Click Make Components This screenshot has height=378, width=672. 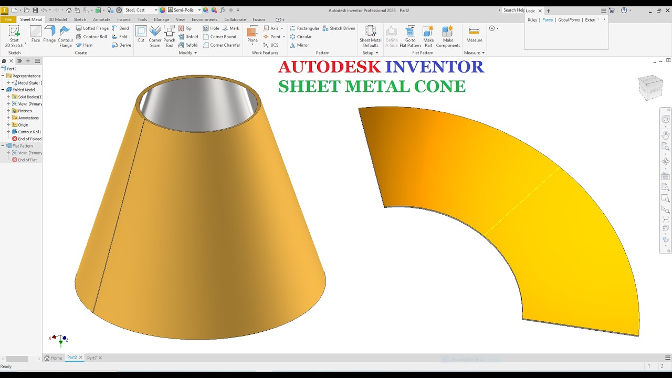tap(448, 36)
